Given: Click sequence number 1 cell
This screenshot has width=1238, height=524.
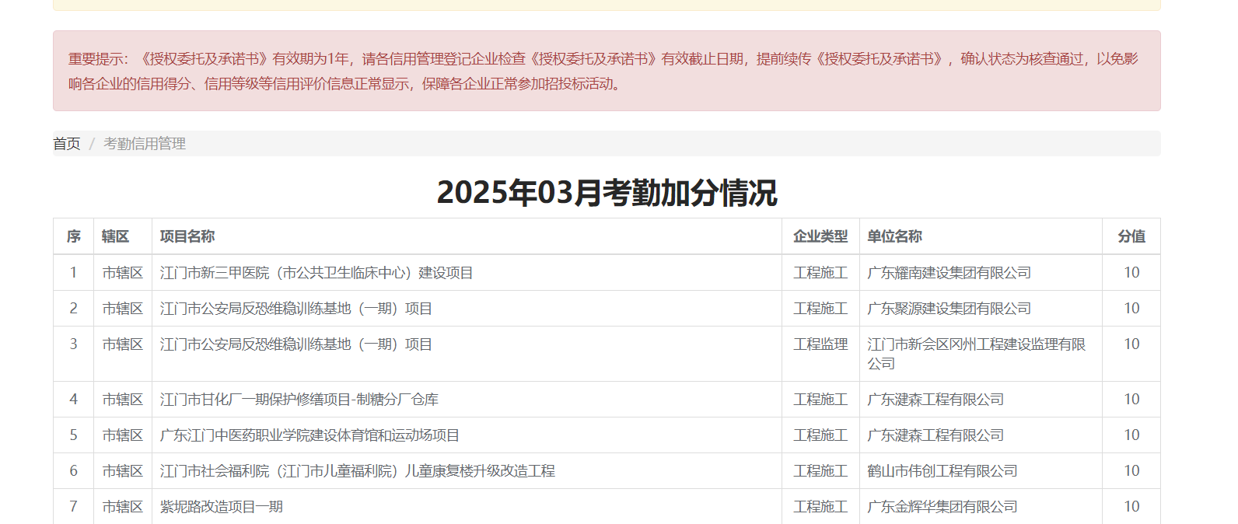Looking at the screenshot, I should [x=74, y=273].
